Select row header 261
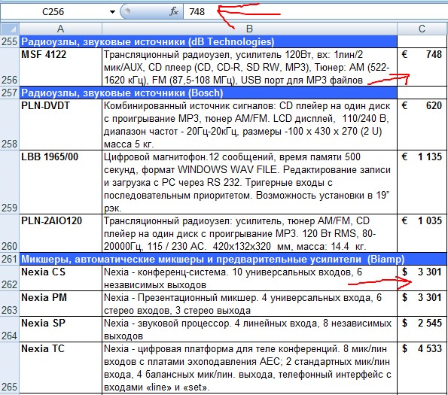Screen dimensions: 448x395 10,259
